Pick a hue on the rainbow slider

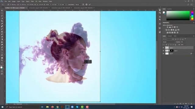coord(192,15)
